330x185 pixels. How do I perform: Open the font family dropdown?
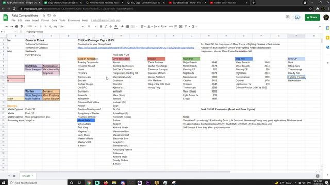[x=75, y=26]
